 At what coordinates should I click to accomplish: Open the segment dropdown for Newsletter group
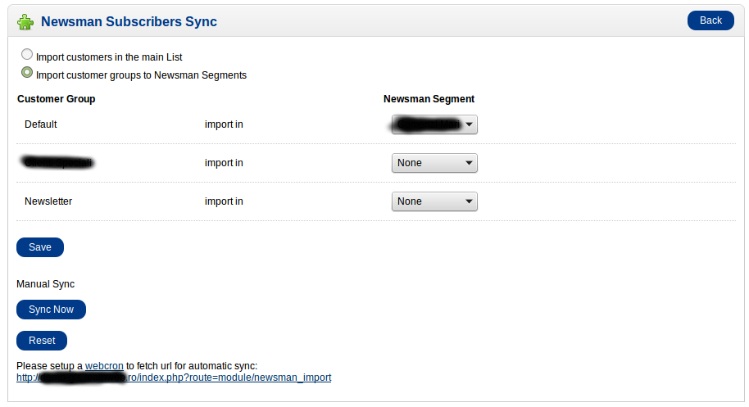434,201
